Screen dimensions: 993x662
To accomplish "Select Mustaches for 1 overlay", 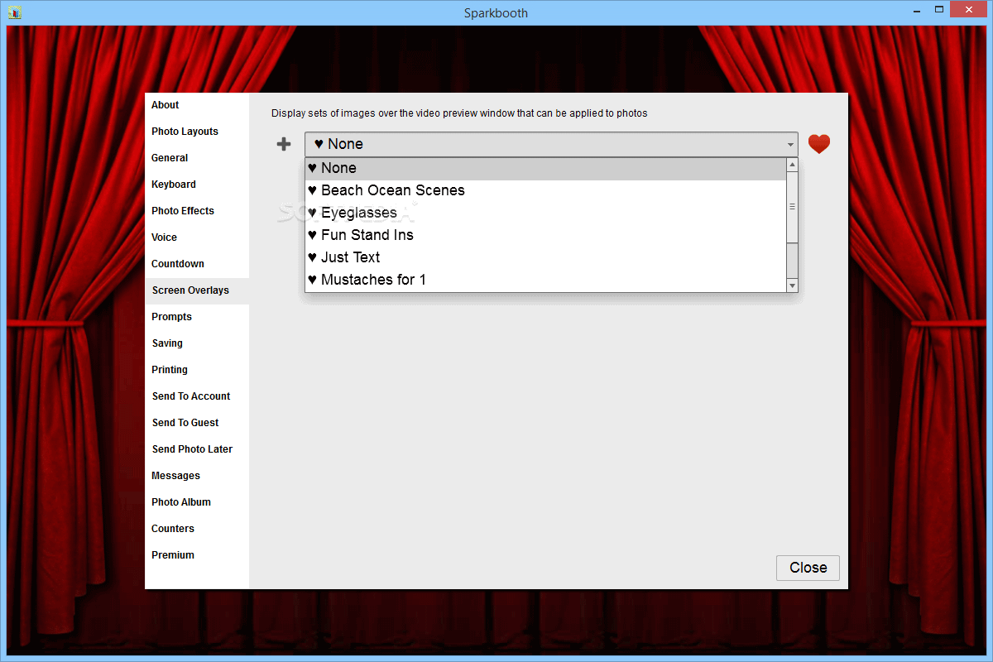I will coord(545,280).
